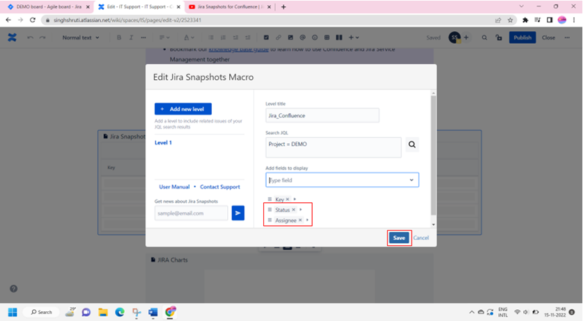Insert a bullet list from toolbar
Screen dimensions: 583x321
(211, 38)
